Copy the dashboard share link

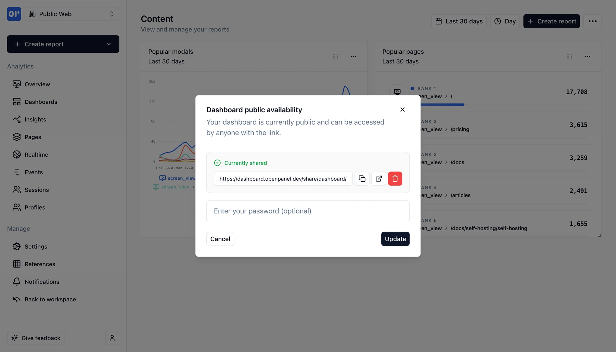click(362, 179)
